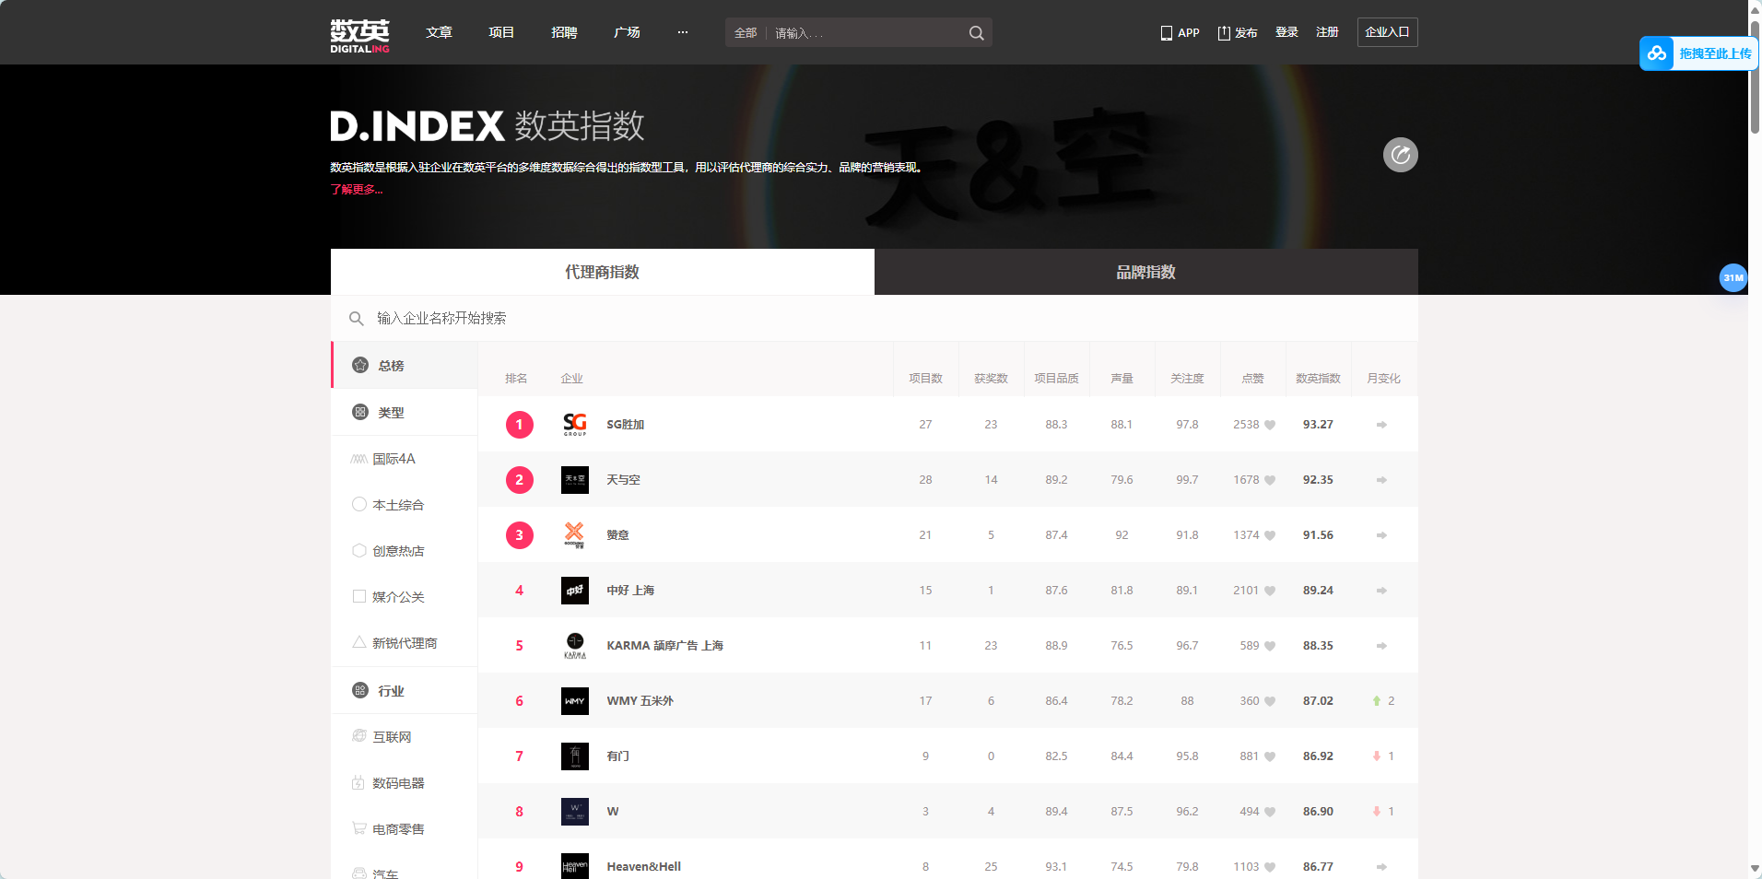Image resolution: width=1762 pixels, height=879 pixels.
Task: Select the 电商零售 industry filter
Action: pos(388,829)
